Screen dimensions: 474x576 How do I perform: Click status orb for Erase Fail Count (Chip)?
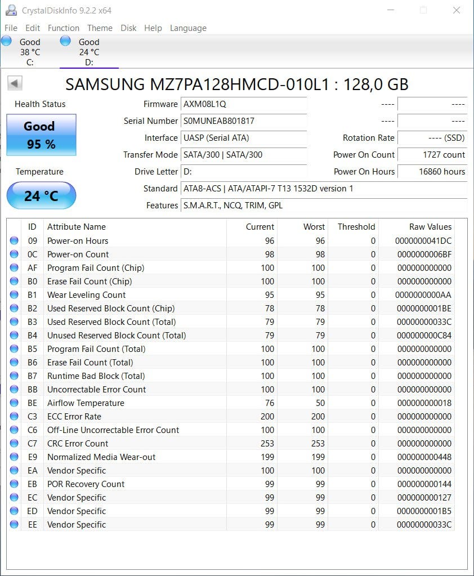(x=14, y=282)
